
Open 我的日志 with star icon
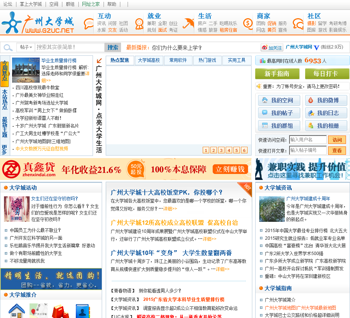click(326, 113)
